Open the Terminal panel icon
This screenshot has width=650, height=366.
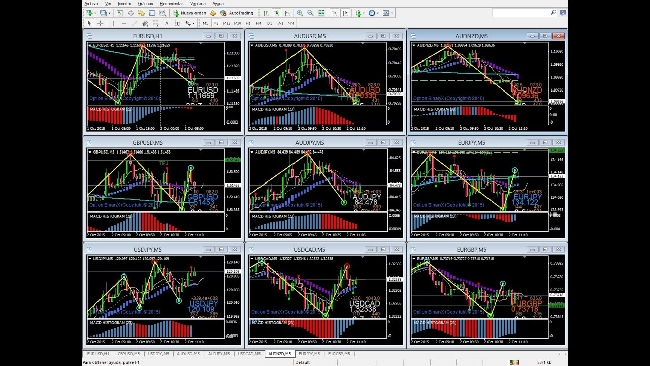pos(152,13)
